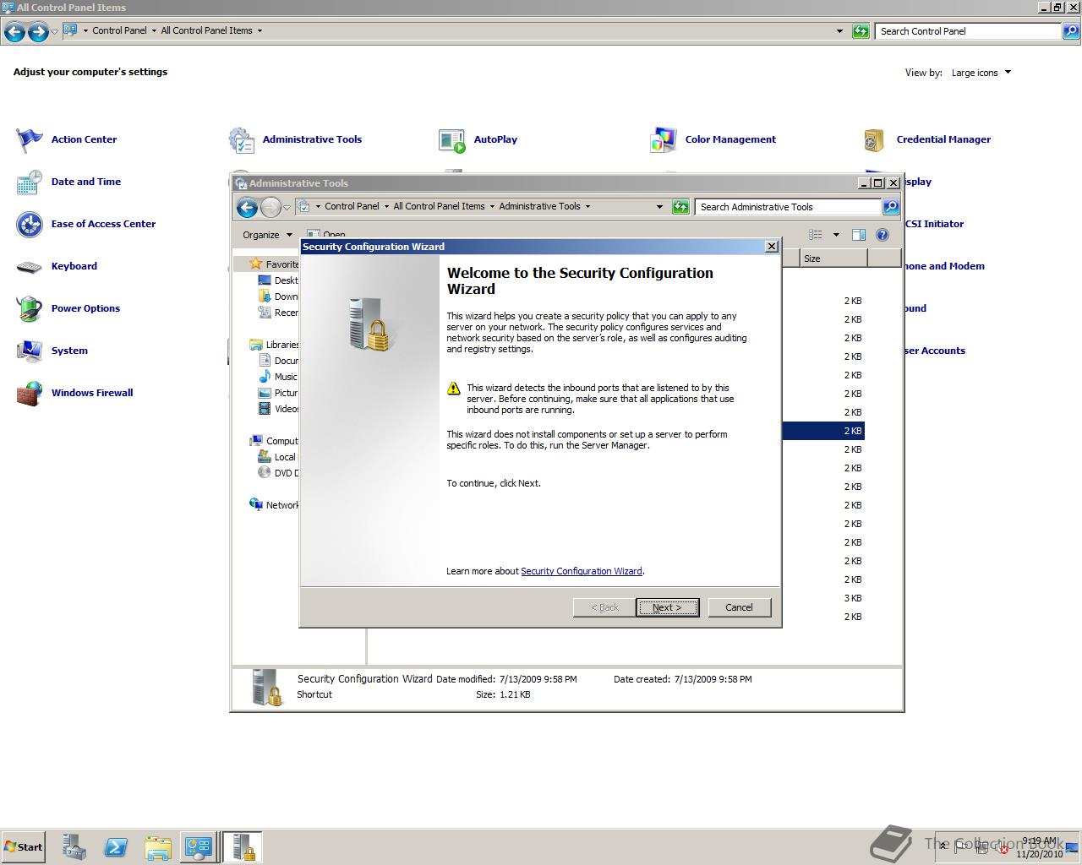Screen dimensions: 1082x865
Task: Select the 3 KB file row
Action: 853,598
